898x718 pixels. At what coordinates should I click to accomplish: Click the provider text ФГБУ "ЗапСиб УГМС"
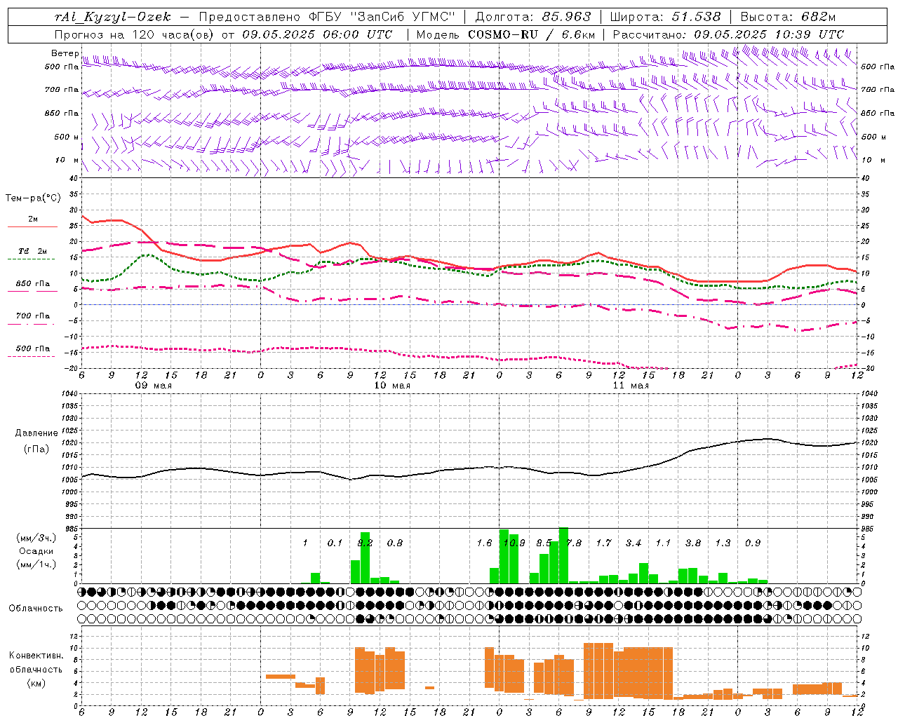382,17
